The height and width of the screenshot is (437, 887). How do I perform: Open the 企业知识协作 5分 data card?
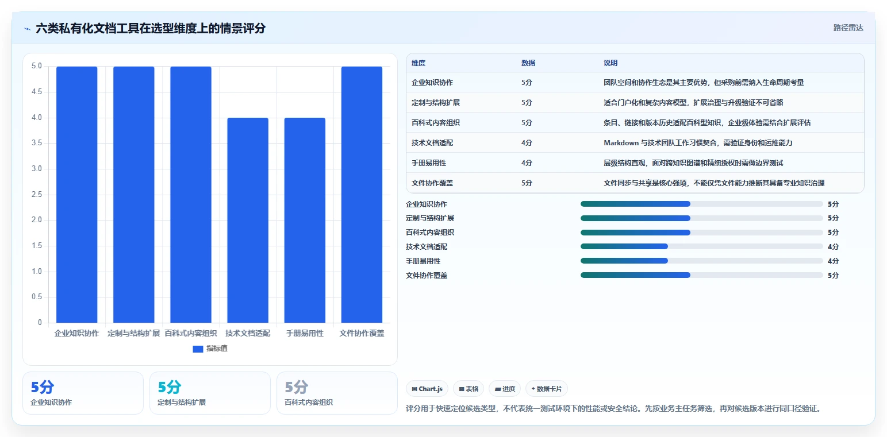[x=83, y=393]
